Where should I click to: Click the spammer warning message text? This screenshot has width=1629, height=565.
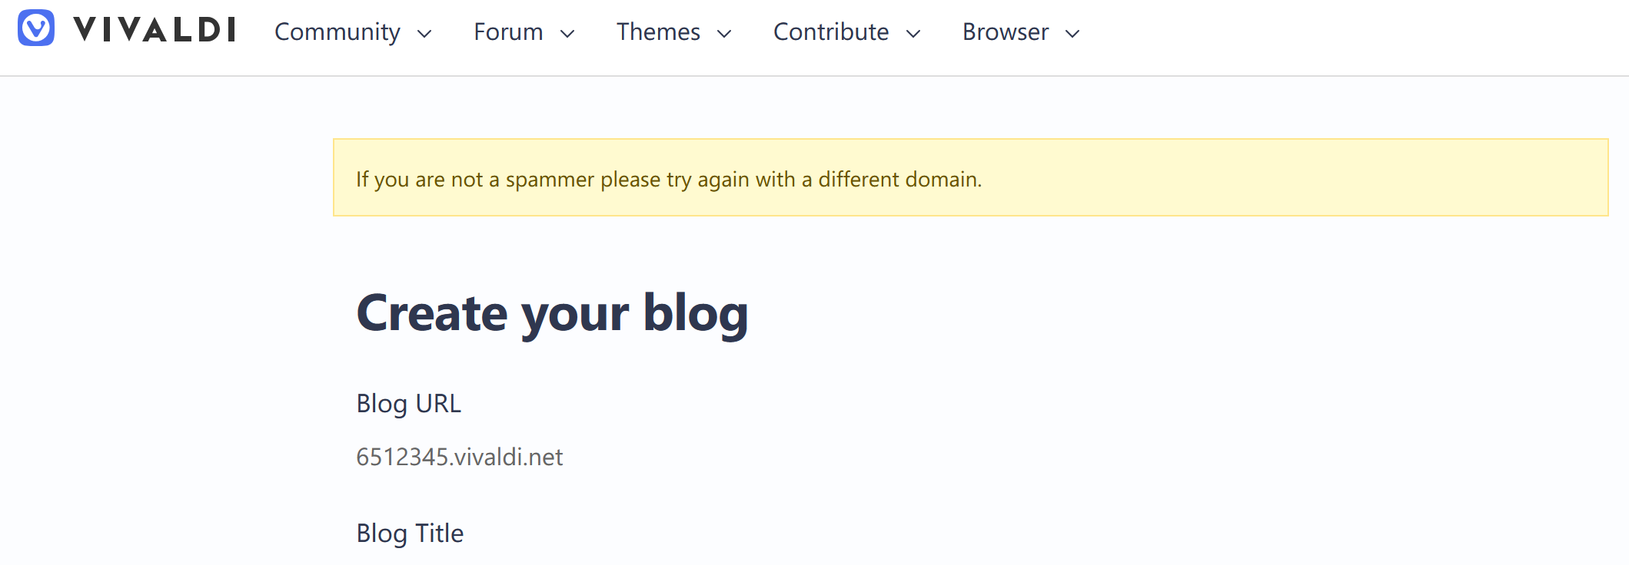point(669,180)
